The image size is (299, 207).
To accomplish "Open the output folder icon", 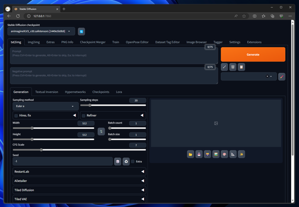I will (x=190, y=154).
